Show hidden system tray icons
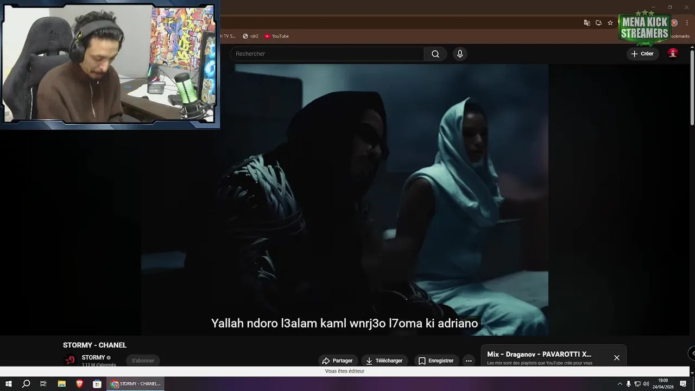 (x=620, y=384)
